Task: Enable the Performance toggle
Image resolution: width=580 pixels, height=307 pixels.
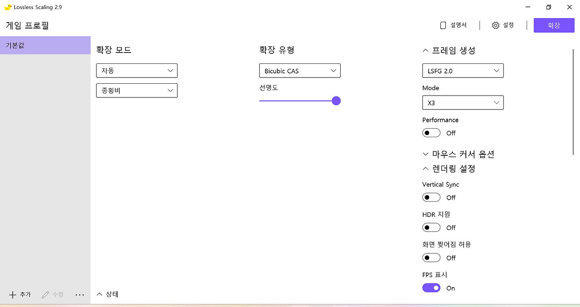Action: [x=431, y=133]
